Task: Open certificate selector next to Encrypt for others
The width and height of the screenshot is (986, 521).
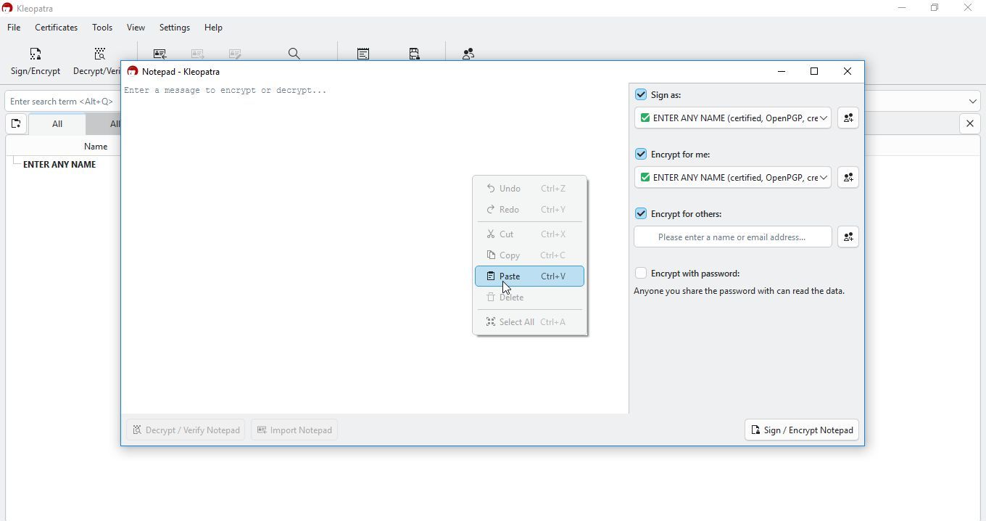Action: [848, 237]
